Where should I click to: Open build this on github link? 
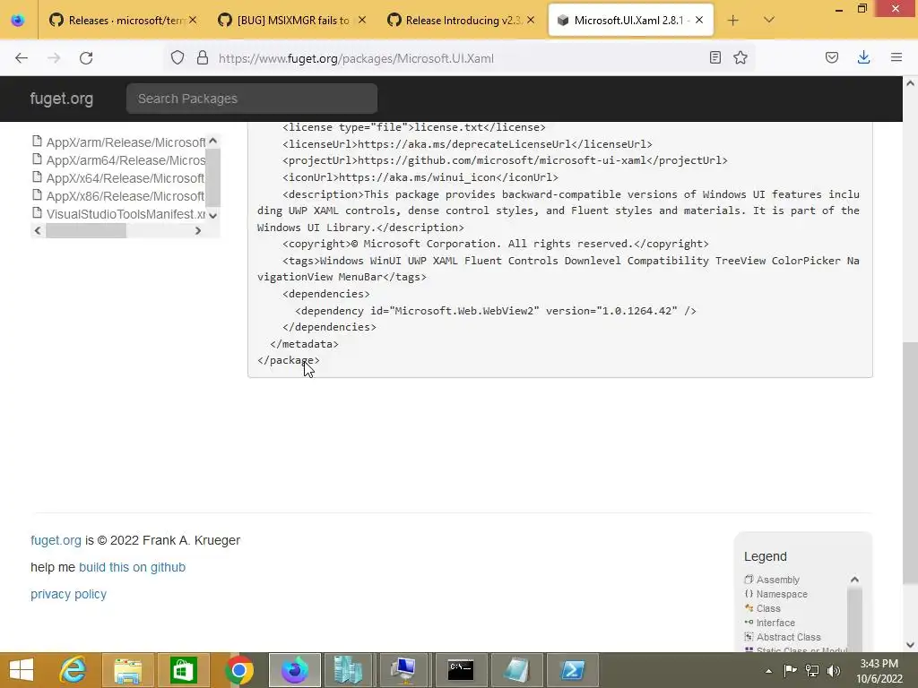[x=133, y=567]
